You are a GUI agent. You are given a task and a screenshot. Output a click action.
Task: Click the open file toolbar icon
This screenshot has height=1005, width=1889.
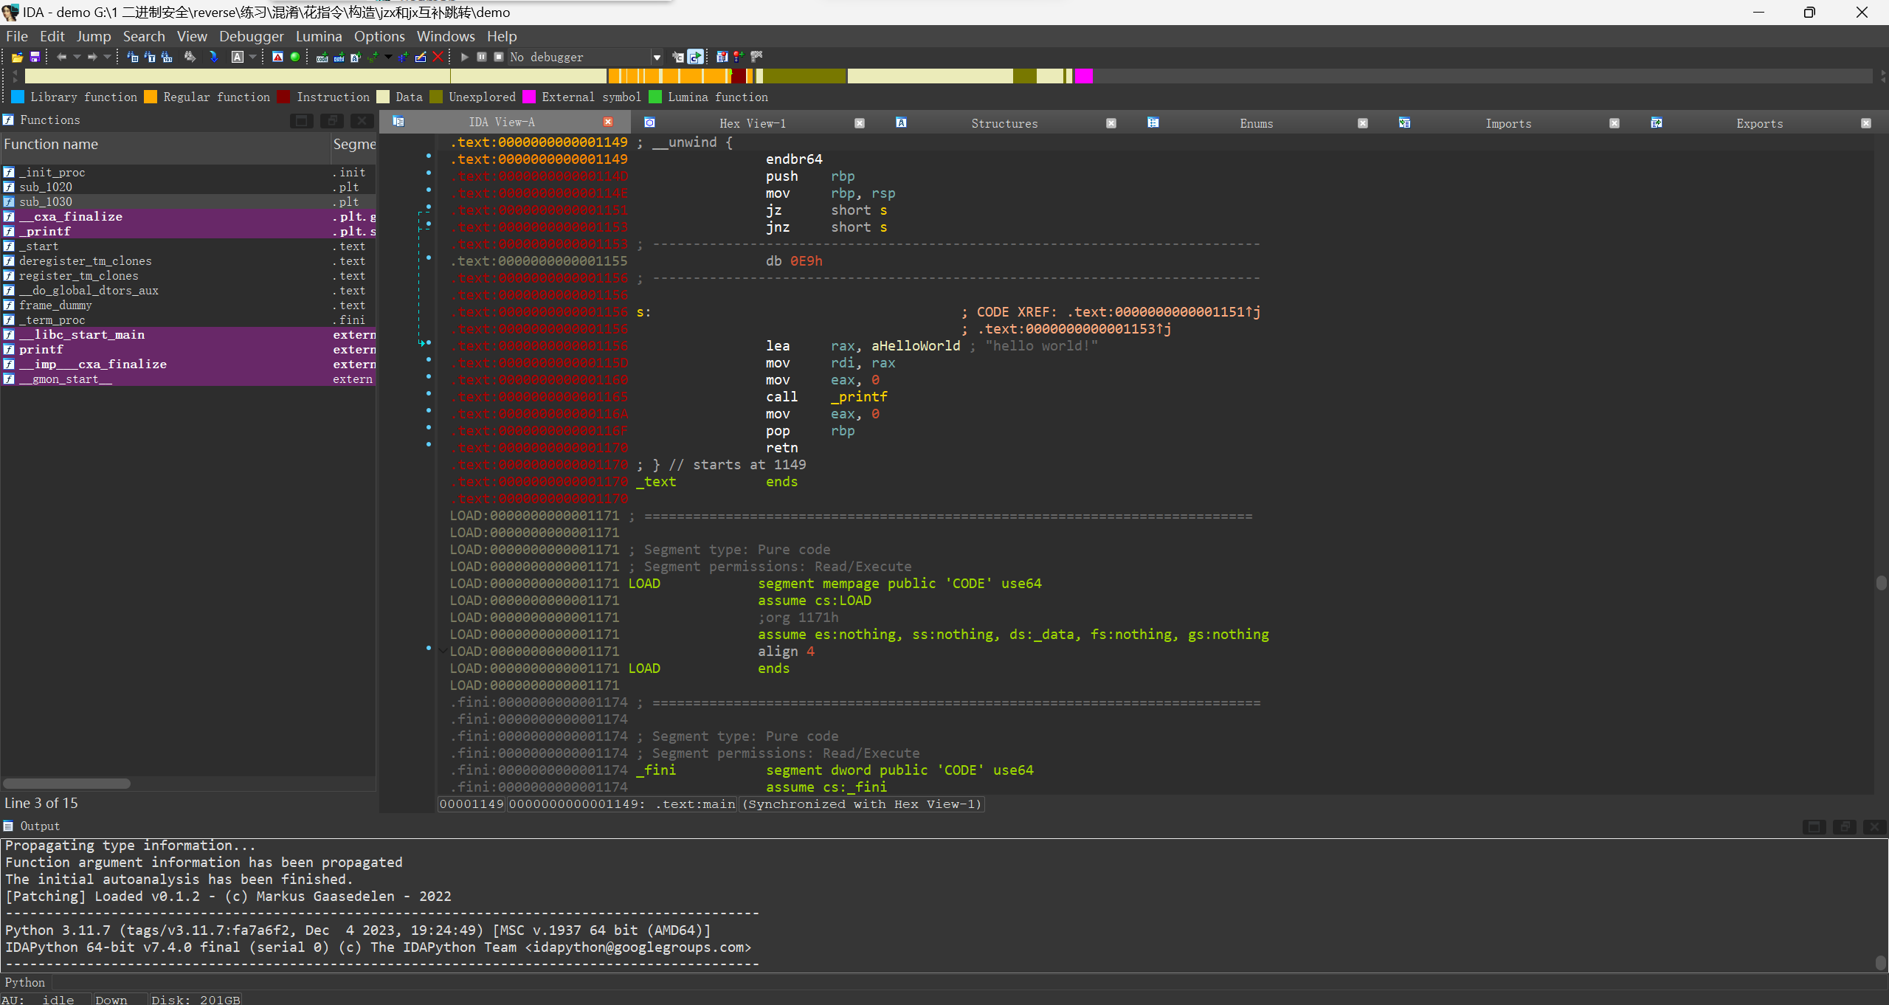pos(17,57)
